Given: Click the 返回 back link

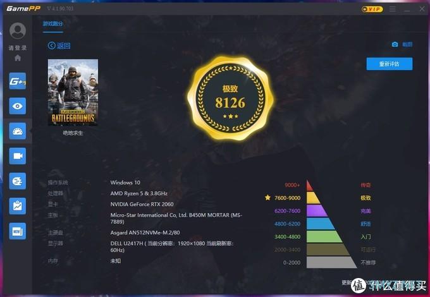Looking at the screenshot, I should coord(59,45).
